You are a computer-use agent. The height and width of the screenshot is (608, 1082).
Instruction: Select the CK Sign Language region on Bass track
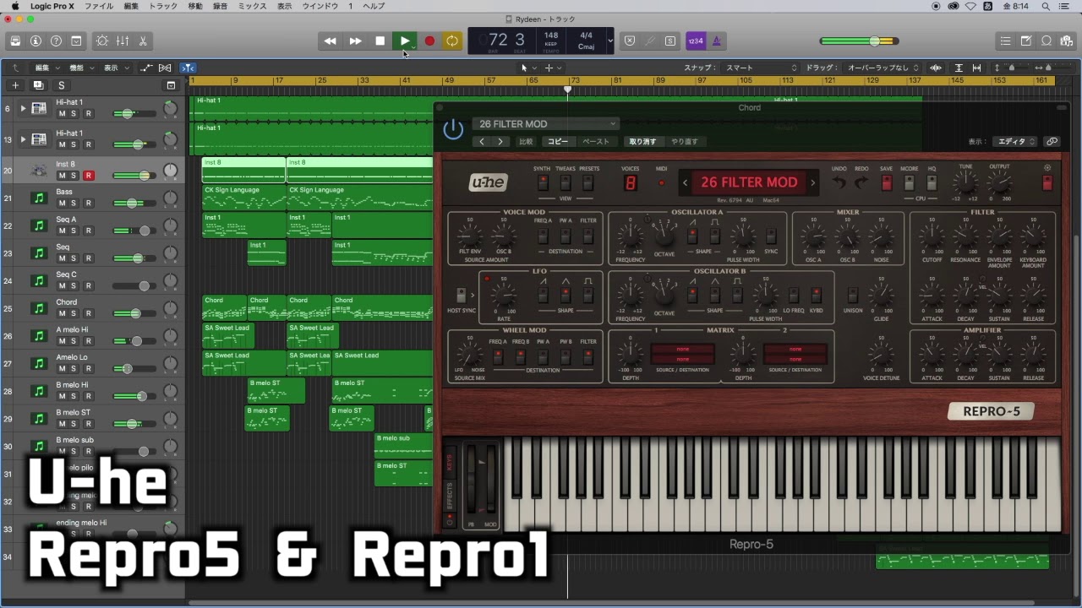tap(243, 198)
